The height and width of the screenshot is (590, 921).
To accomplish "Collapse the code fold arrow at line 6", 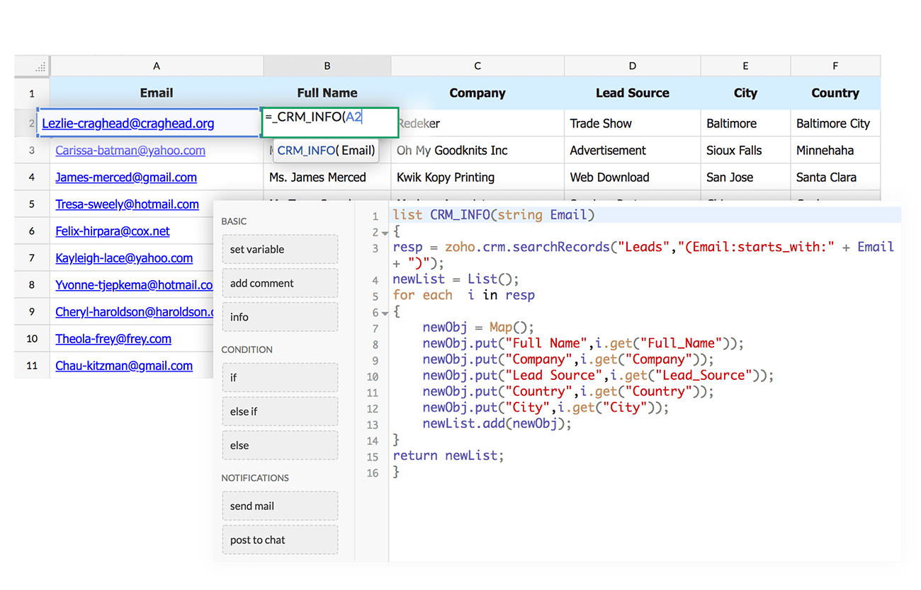I will 385,313.
